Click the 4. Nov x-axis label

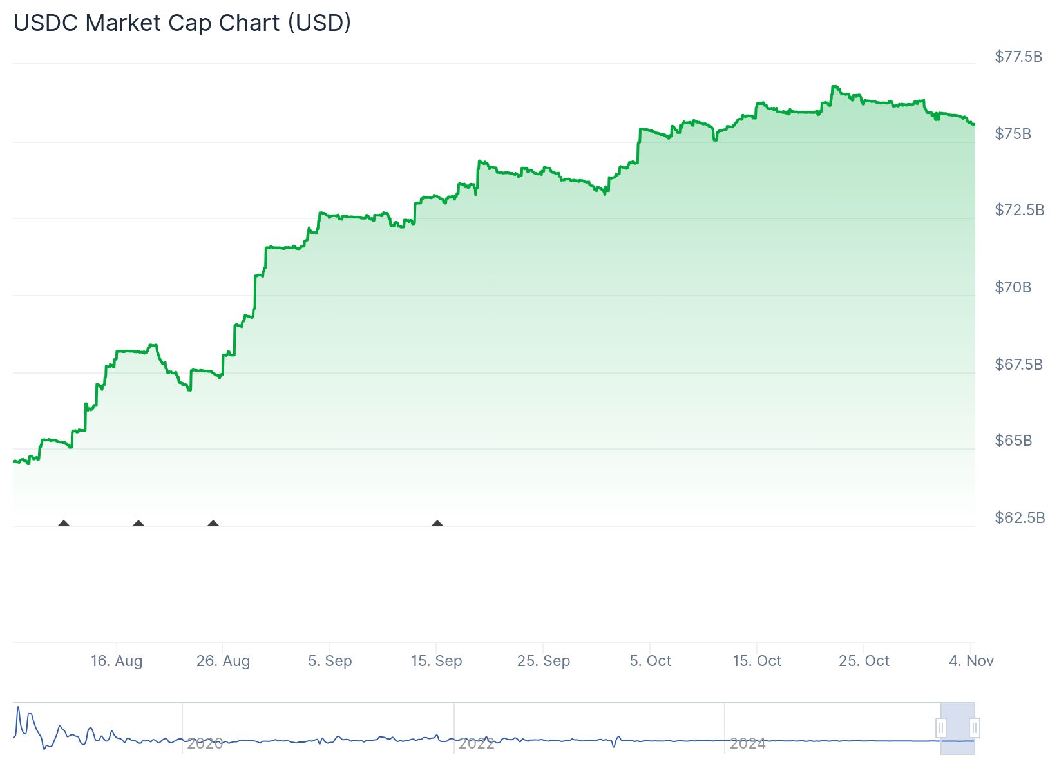click(971, 661)
